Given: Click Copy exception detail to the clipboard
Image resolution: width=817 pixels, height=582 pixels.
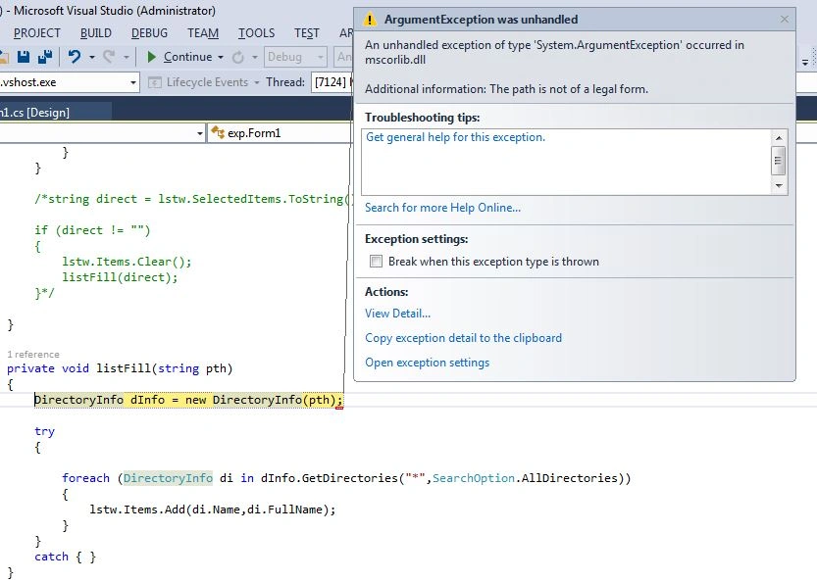Looking at the screenshot, I should coord(463,338).
